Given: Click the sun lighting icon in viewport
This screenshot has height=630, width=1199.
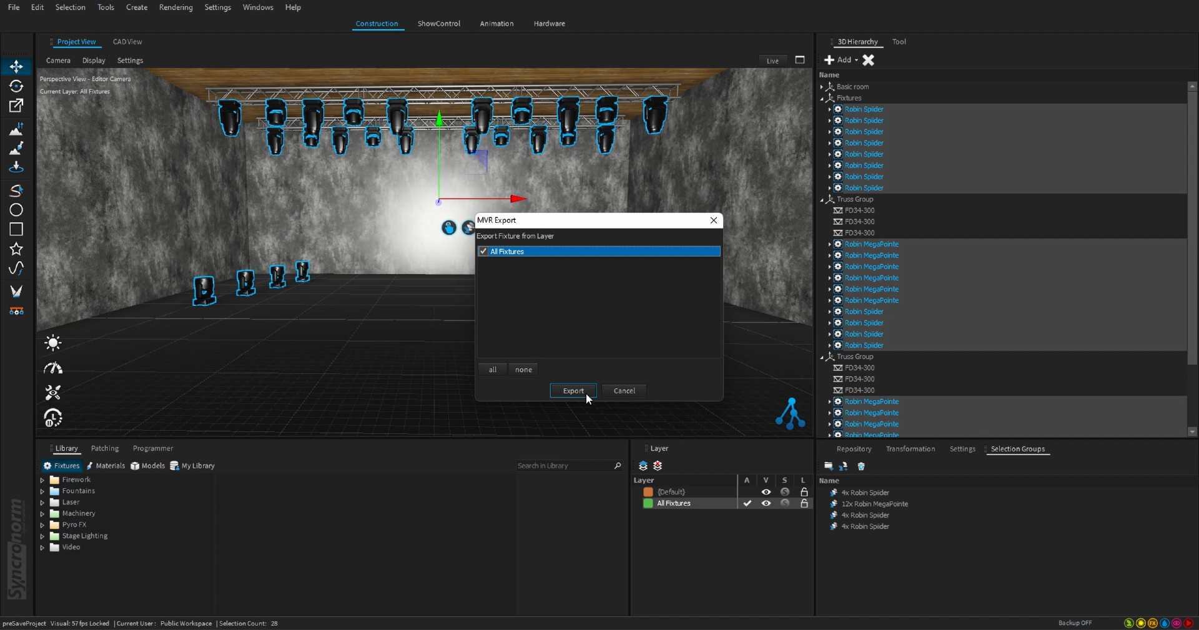Looking at the screenshot, I should coord(53,343).
